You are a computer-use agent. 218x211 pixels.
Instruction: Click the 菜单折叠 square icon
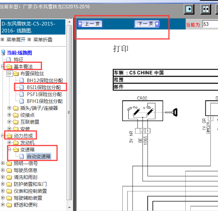click(29, 40)
